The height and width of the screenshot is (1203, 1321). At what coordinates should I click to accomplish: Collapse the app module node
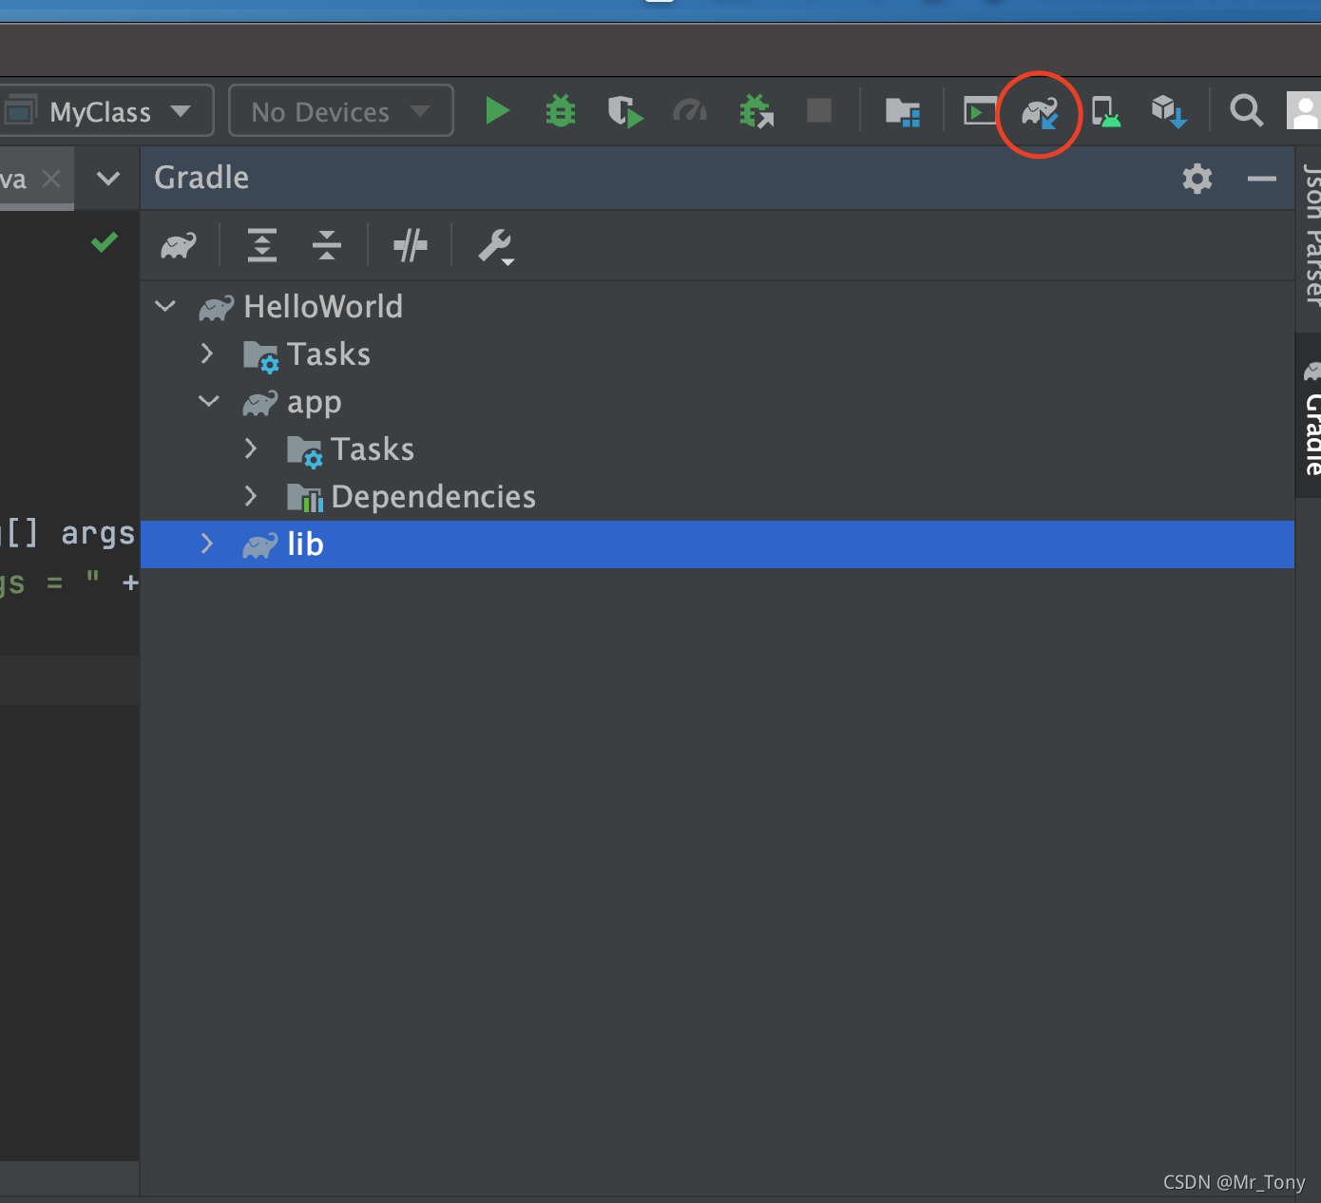click(209, 401)
